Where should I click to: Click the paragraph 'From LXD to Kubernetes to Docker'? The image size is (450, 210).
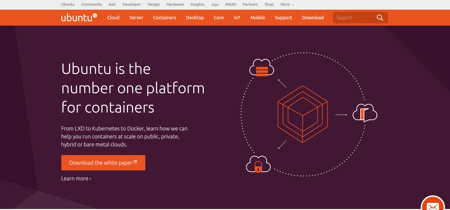(124, 136)
